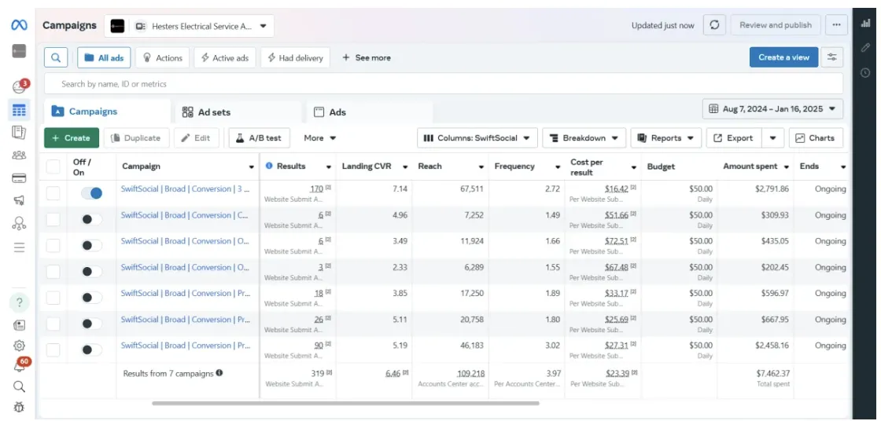Screen dimensions: 881x421
Task: Open the Help question mark icon
Action: 19,303
